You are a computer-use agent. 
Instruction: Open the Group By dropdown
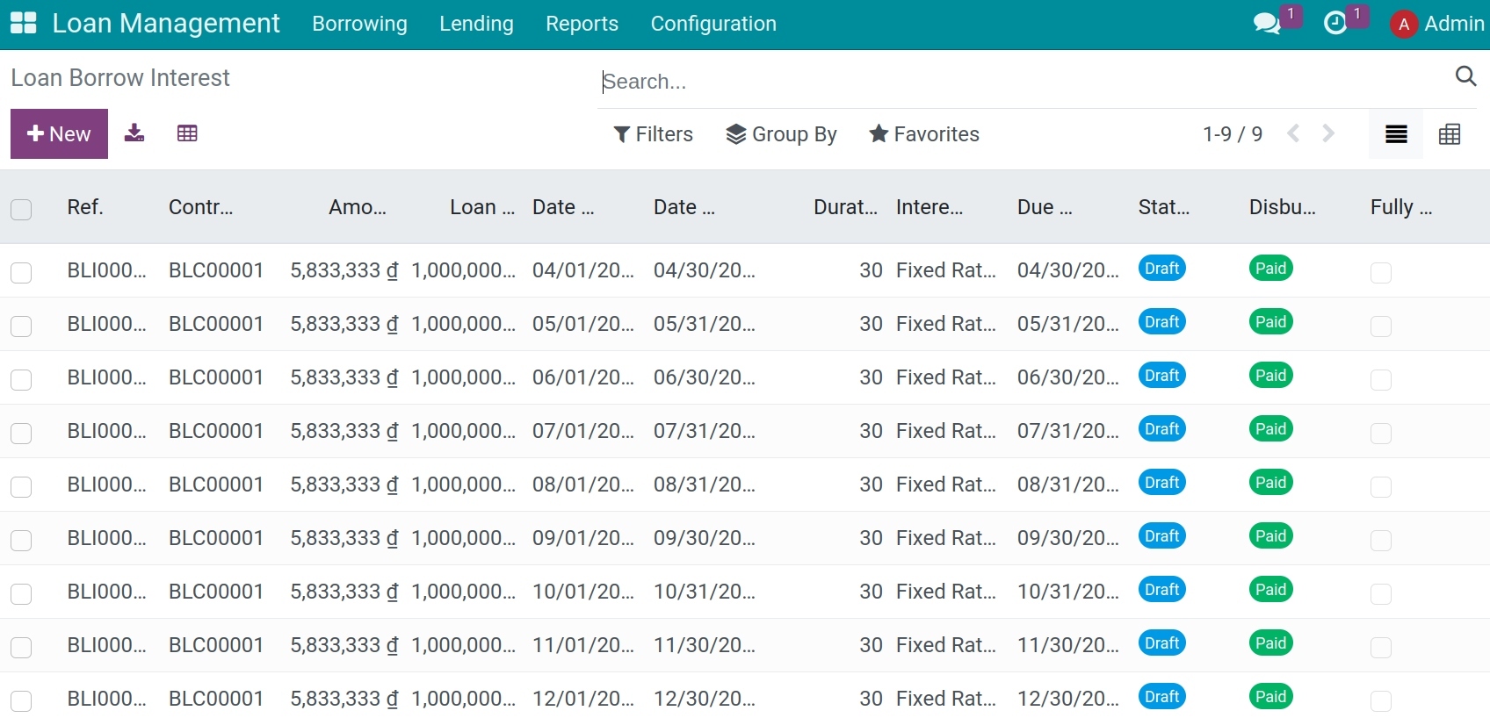[x=781, y=134]
